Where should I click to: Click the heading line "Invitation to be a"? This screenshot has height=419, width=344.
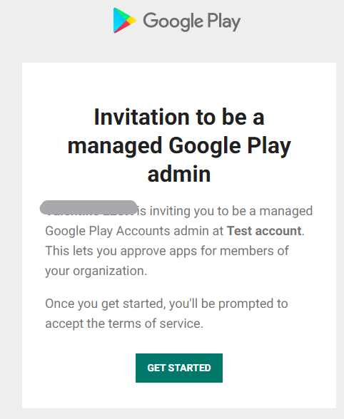[x=179, y=117]
